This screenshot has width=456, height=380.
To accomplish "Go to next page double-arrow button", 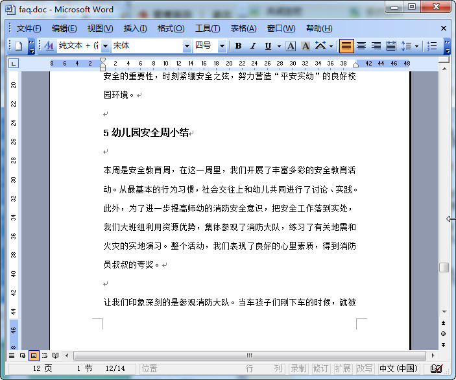I will click(444, 345).
